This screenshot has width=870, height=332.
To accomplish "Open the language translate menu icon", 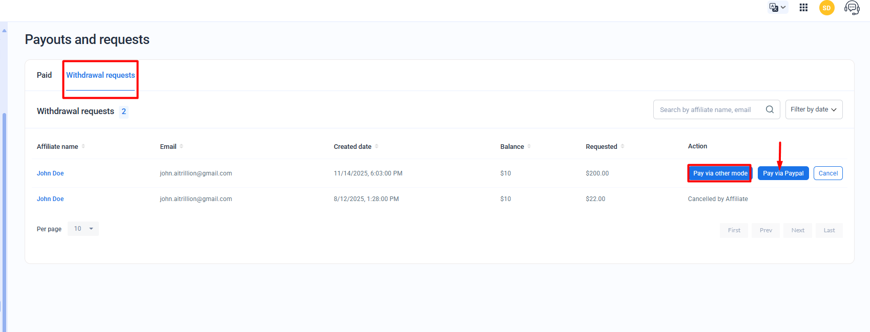I will (777, 8).
